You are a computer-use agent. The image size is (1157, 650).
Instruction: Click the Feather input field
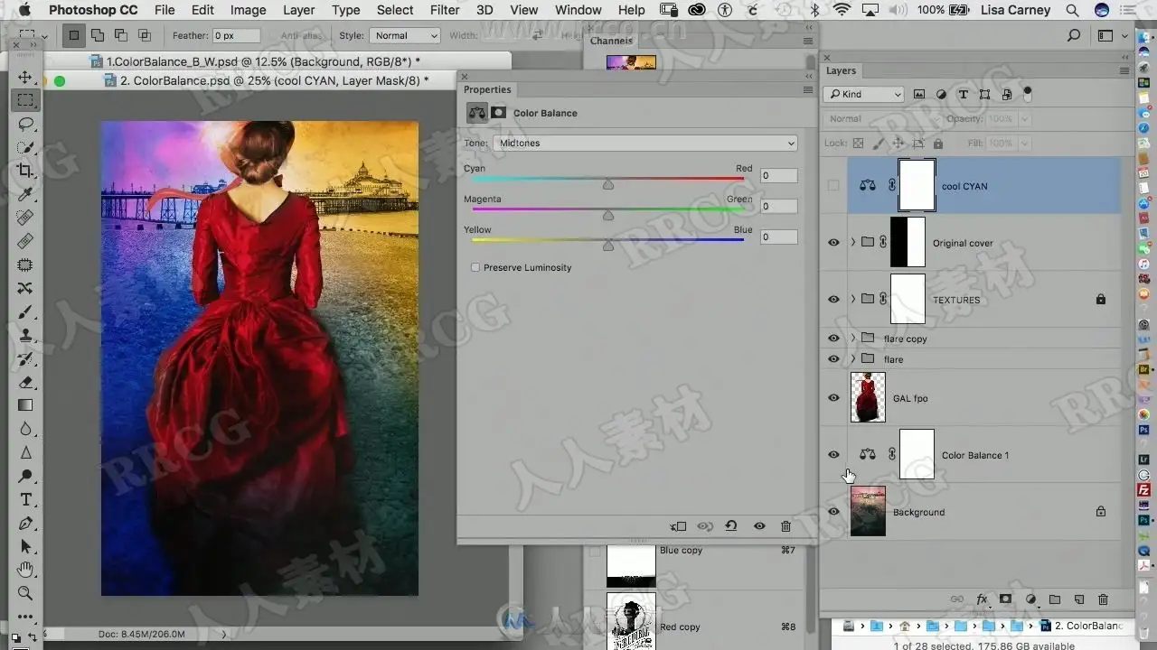[236, 36]
